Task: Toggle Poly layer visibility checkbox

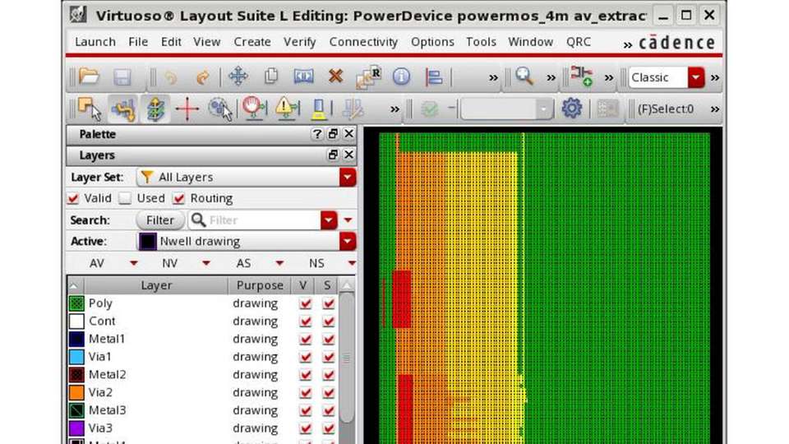Action: tap(305, 303)
